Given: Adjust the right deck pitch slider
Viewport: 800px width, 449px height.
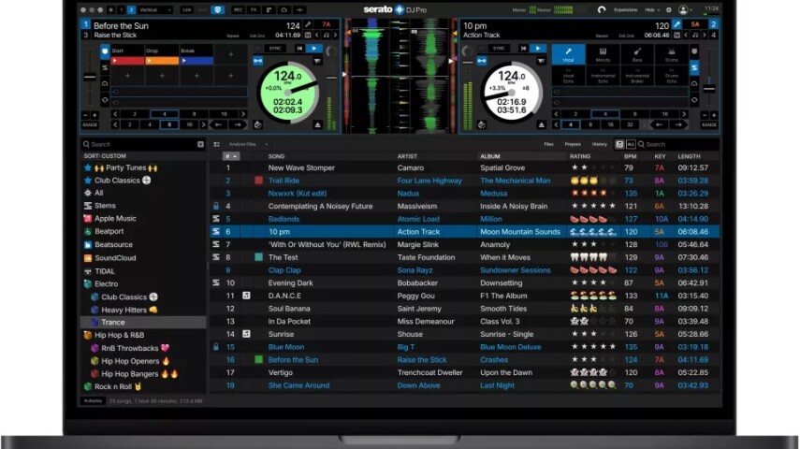Looking at the screenshot, I should point(708,88).
